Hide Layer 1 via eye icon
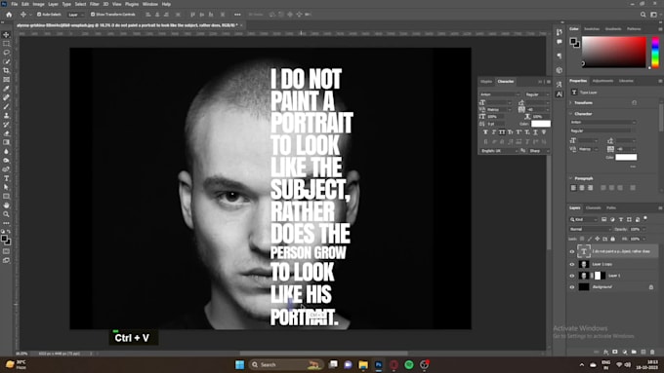 (571, 276)
